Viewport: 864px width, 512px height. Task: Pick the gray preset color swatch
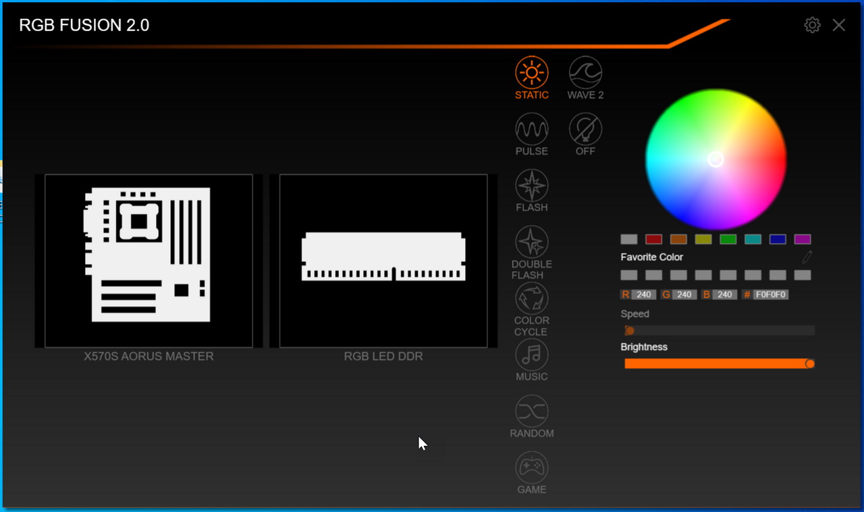tap(629, 239)
